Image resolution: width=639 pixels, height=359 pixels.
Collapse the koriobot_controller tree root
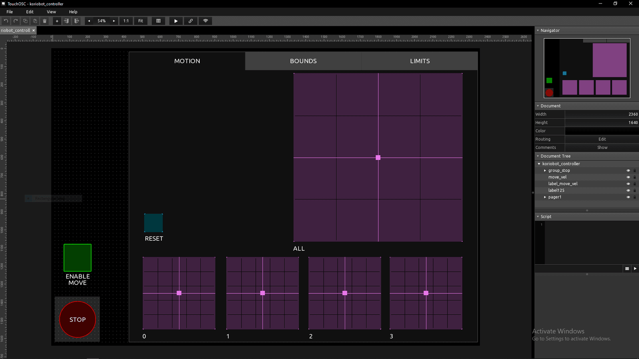[539, 164]
